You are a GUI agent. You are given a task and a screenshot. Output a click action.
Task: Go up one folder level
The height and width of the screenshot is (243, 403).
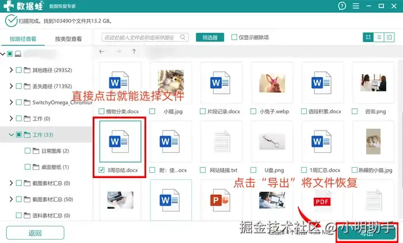134,52
